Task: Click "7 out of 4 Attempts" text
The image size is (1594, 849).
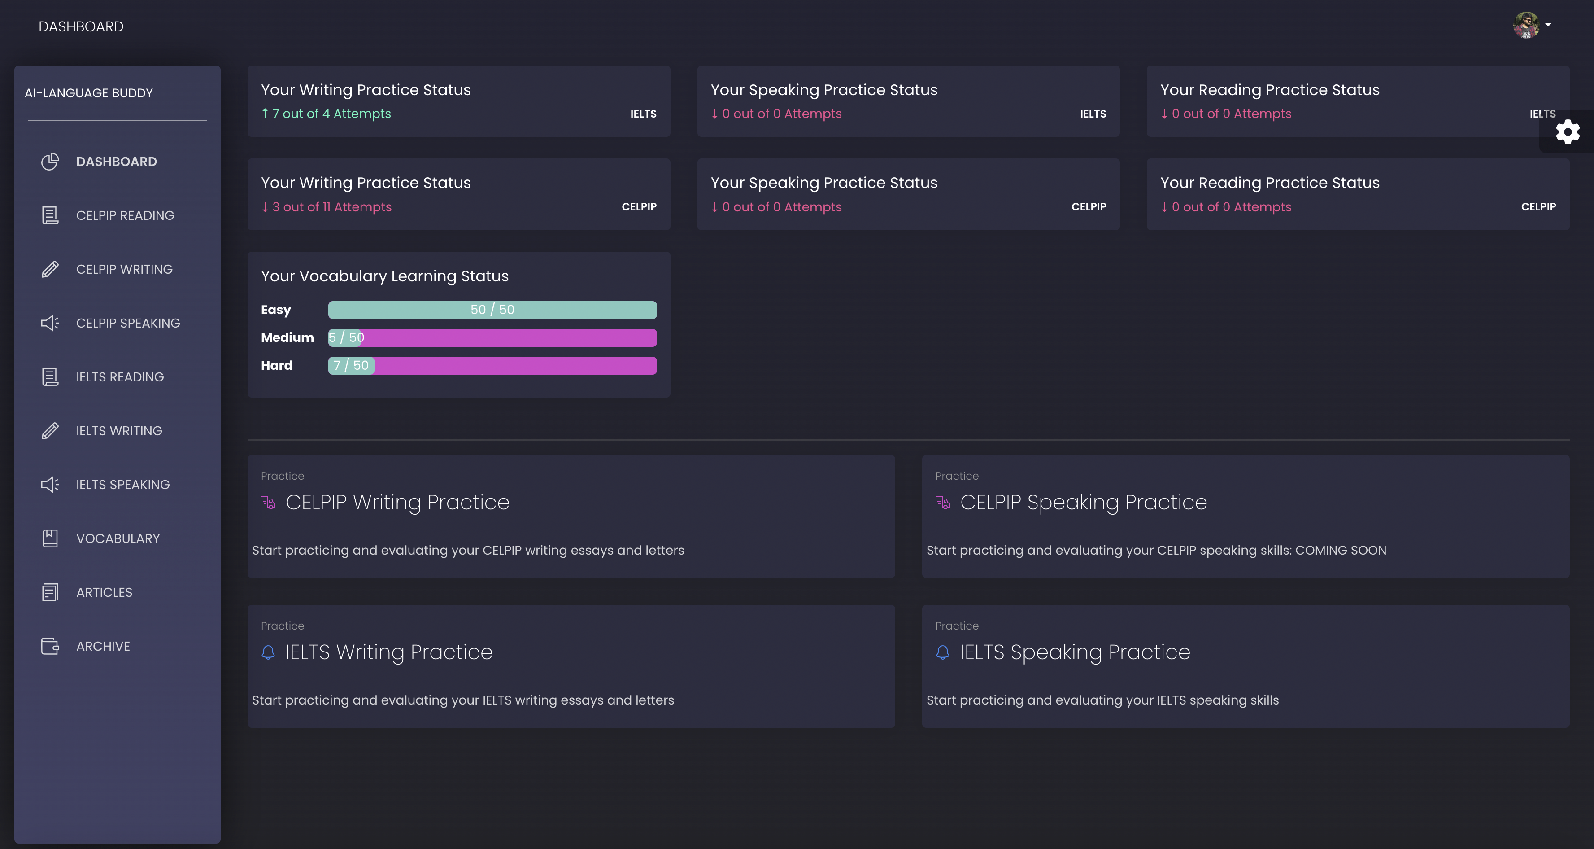Action: (x=331, y=114)
